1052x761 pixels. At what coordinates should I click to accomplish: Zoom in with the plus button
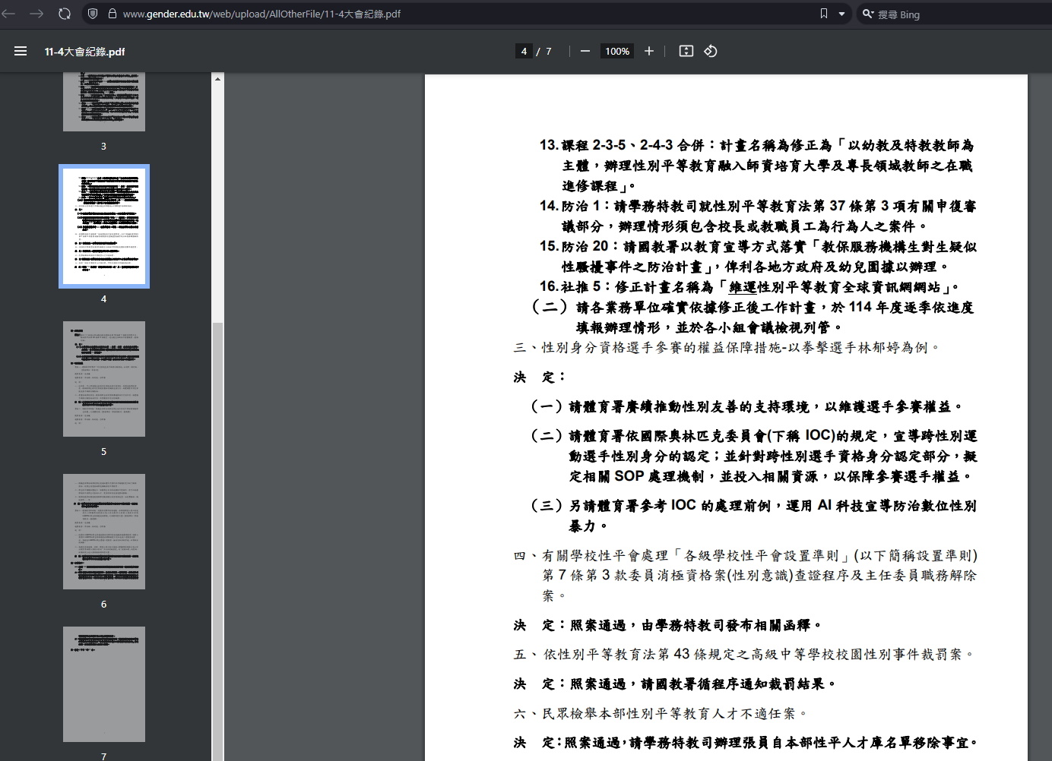(649, 51)
